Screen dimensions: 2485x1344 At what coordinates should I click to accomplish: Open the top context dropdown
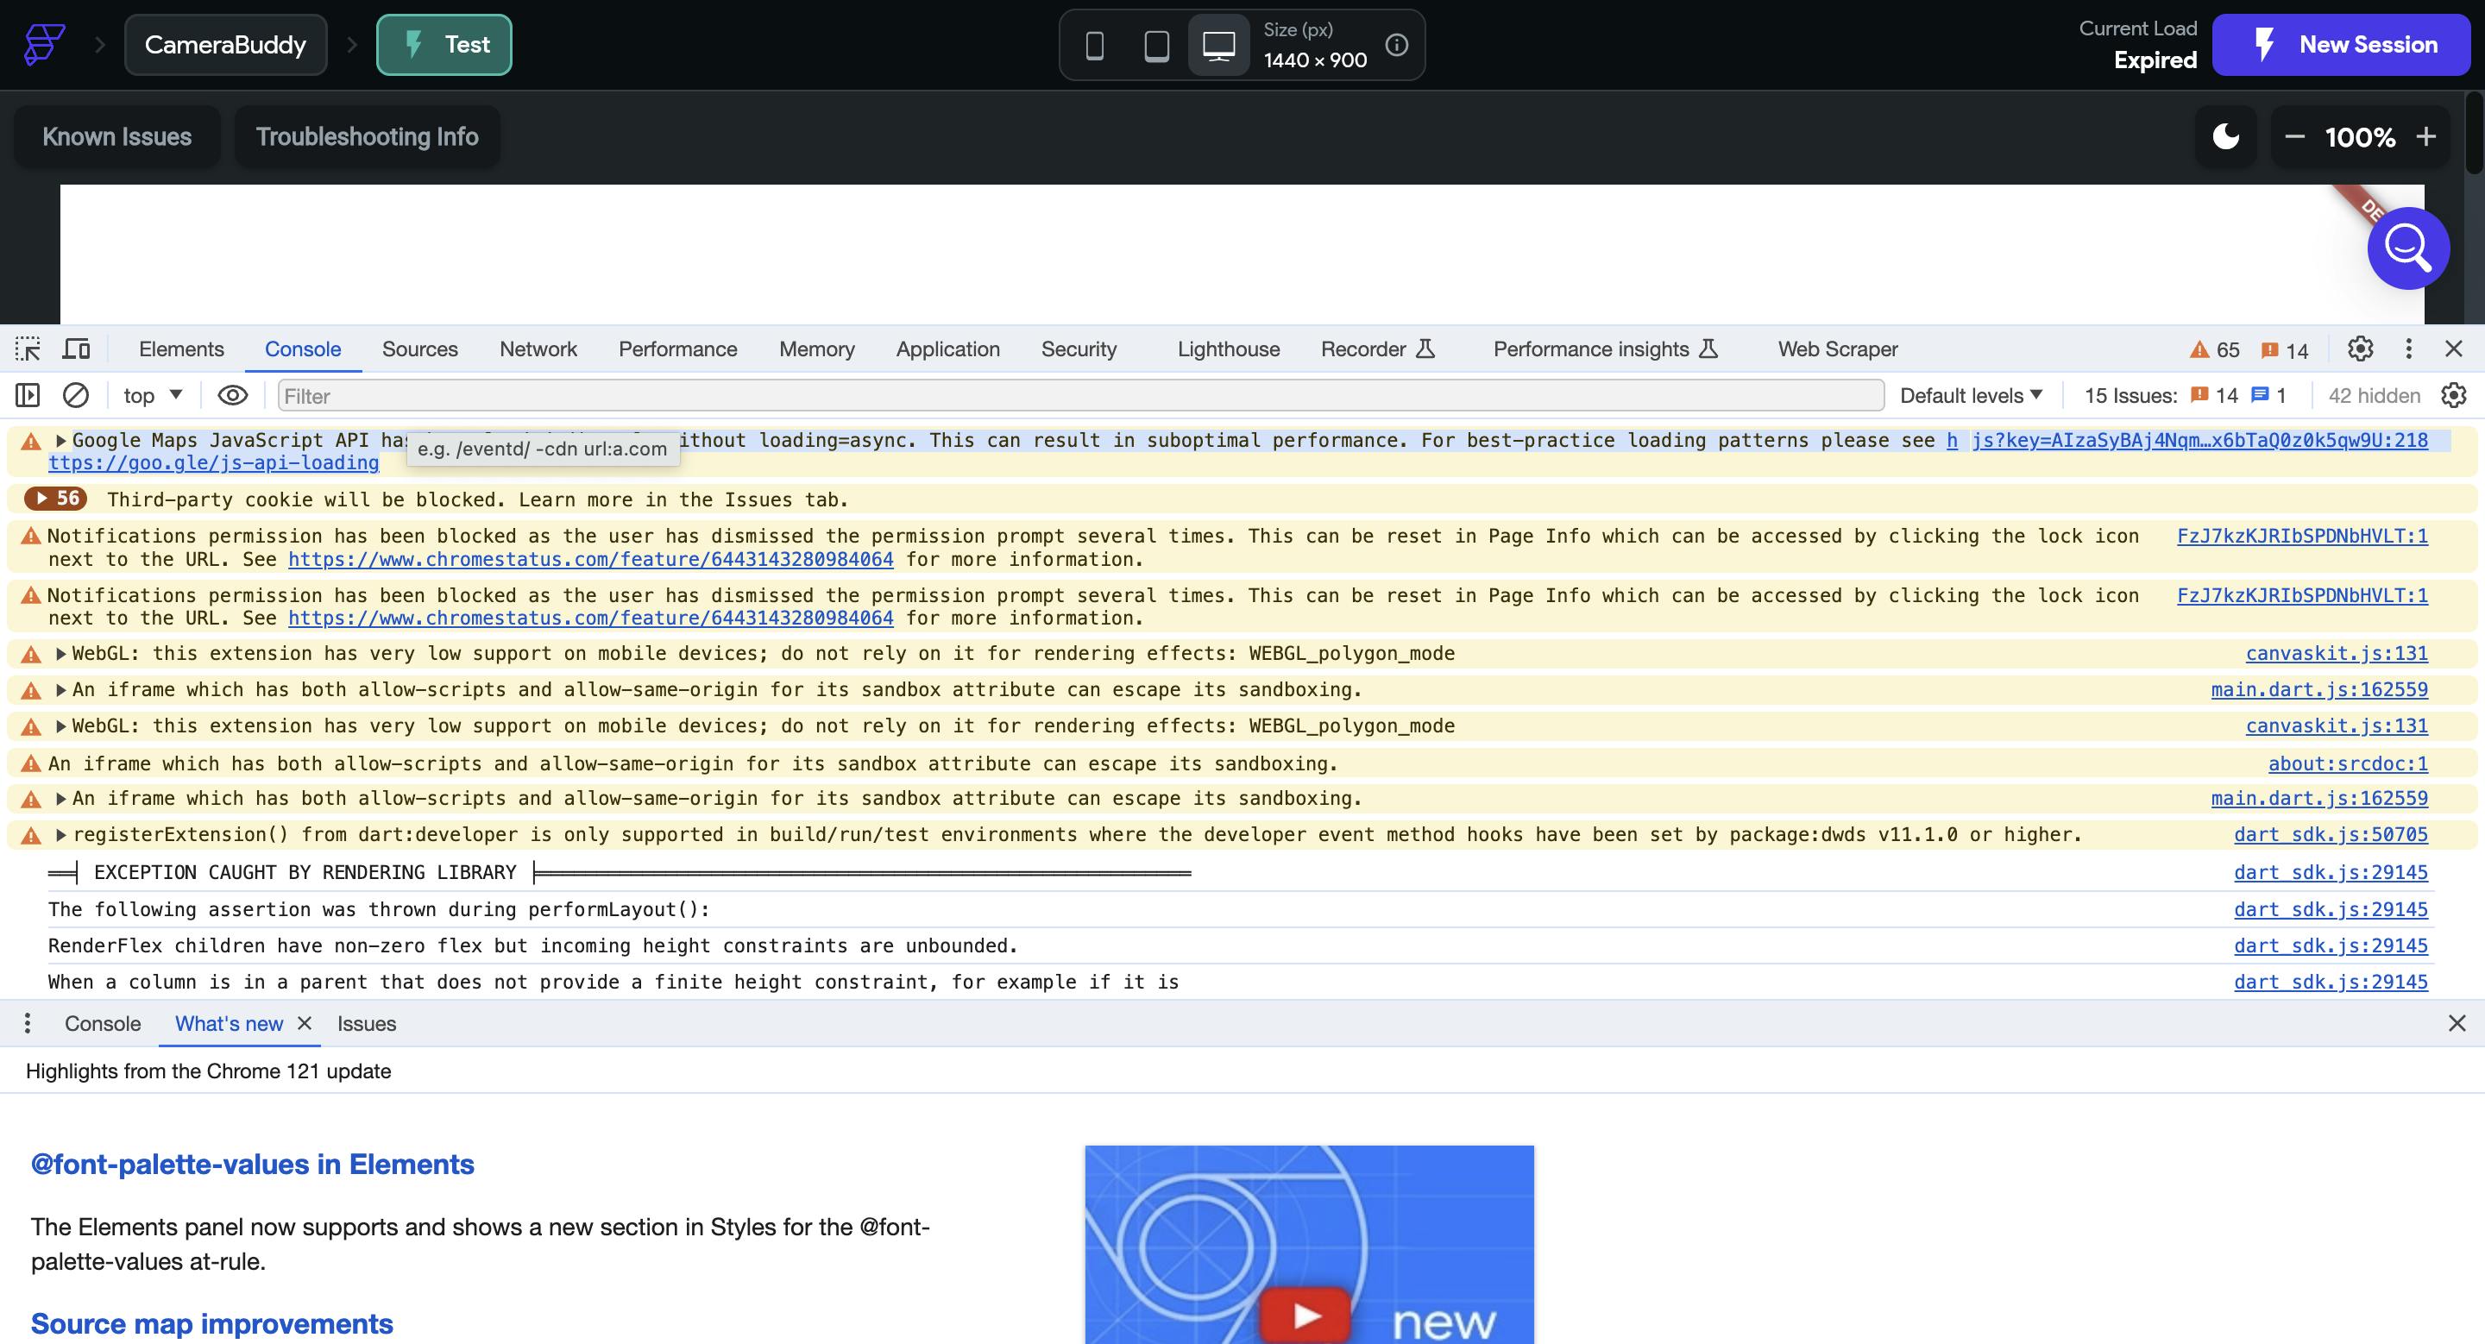pos(153,395)
